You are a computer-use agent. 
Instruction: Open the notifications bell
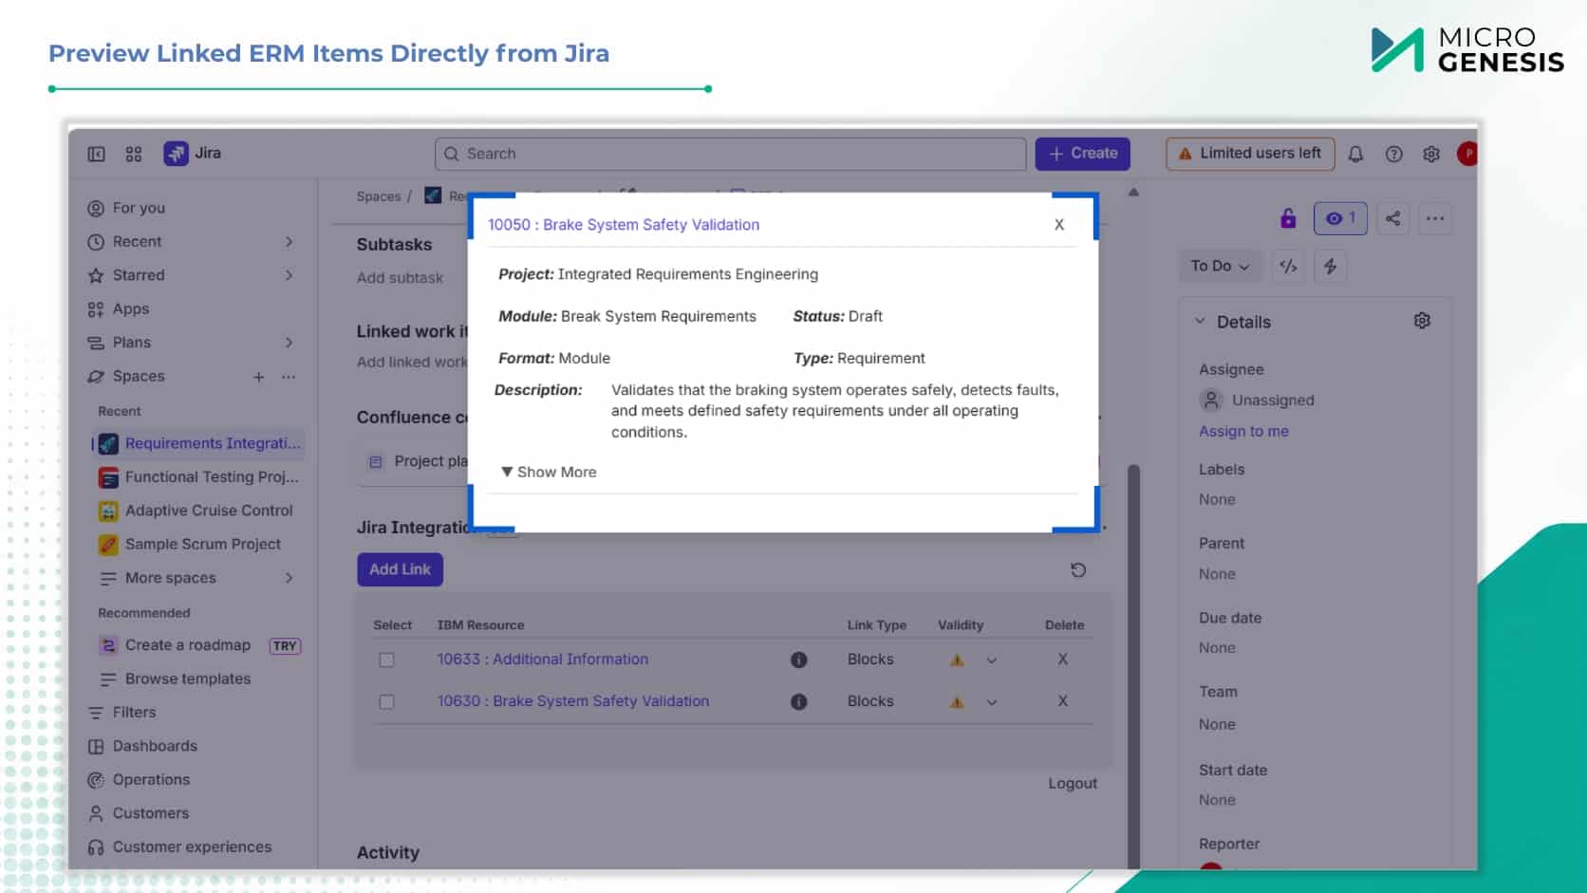click(1355, 154)
